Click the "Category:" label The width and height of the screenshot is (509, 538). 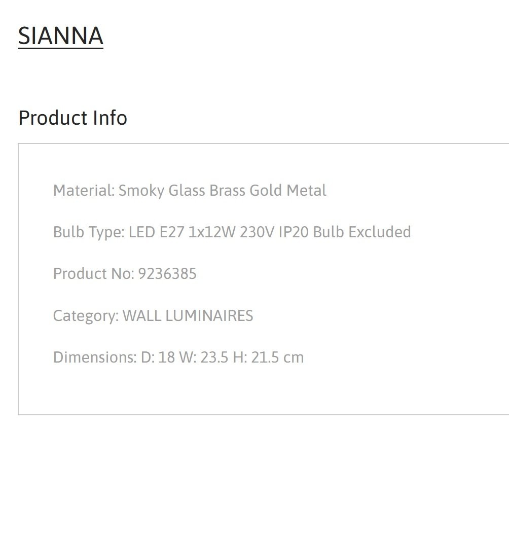click(86, 316)
